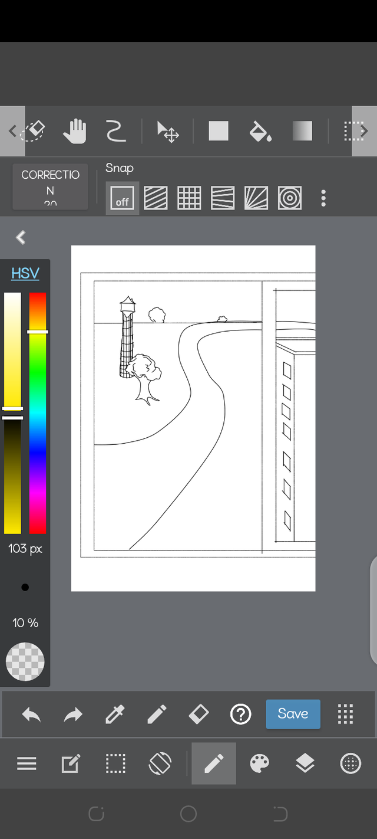Open snap settings three-dot menu
377x839 pixels.
coord(323,198)
